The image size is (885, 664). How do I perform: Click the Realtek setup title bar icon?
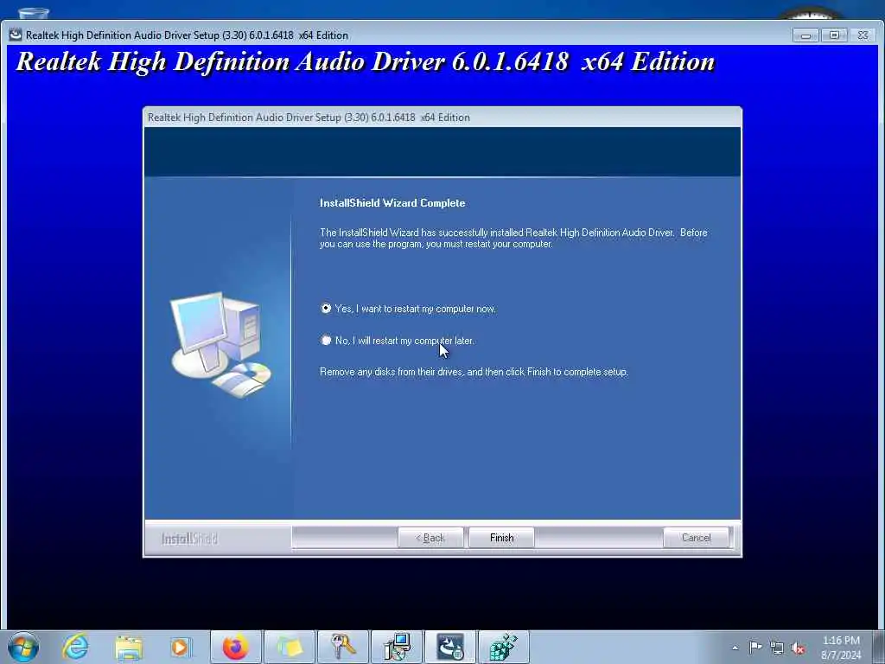(x=16, y=35)
